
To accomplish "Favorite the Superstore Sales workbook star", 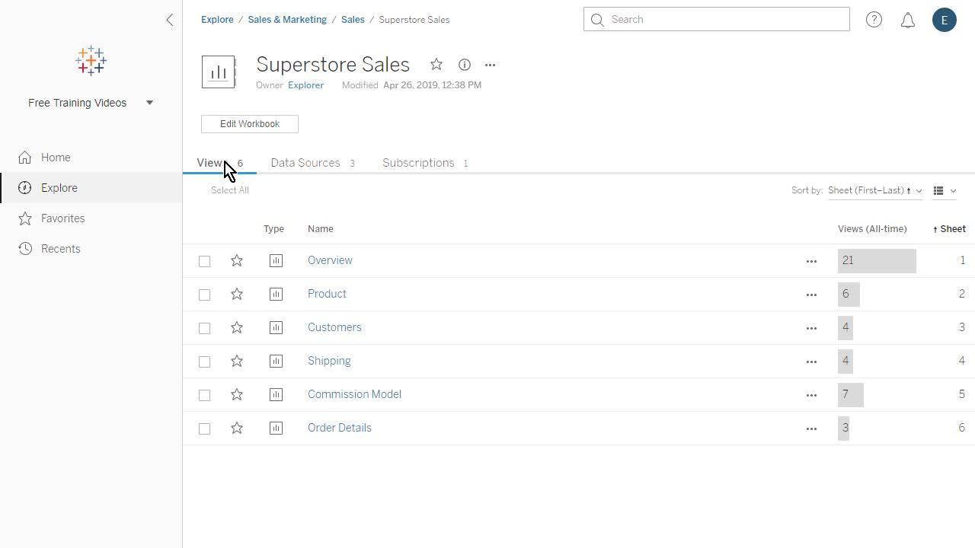I will pos(436,65).
